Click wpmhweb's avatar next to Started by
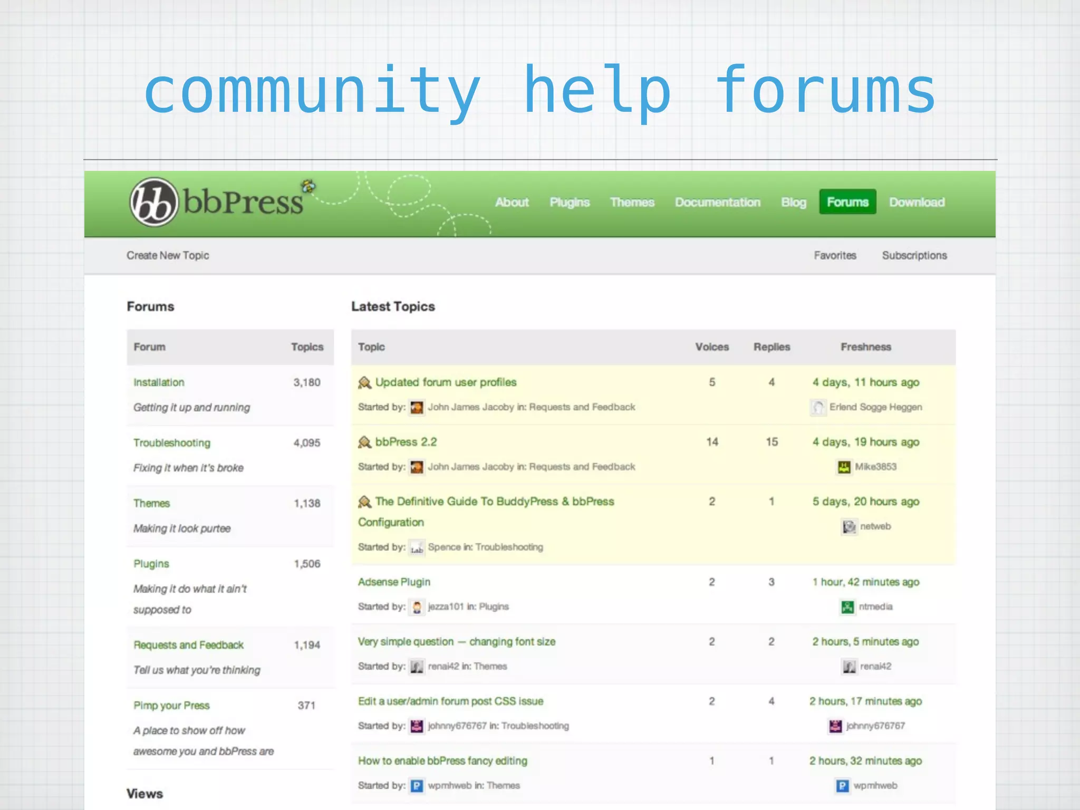This screenshot has width=1080, height=810. point(417,786)
